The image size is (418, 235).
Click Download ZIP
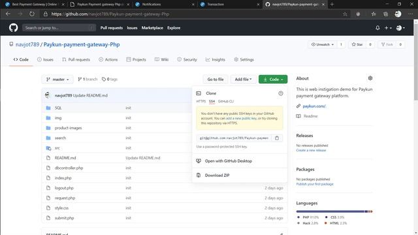(x=217, y=176)
